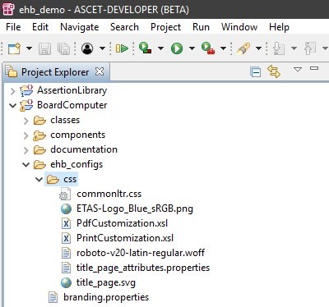Open the Search menu
The width and height of the screenshot is (329, 307).
tap(124, 27)
